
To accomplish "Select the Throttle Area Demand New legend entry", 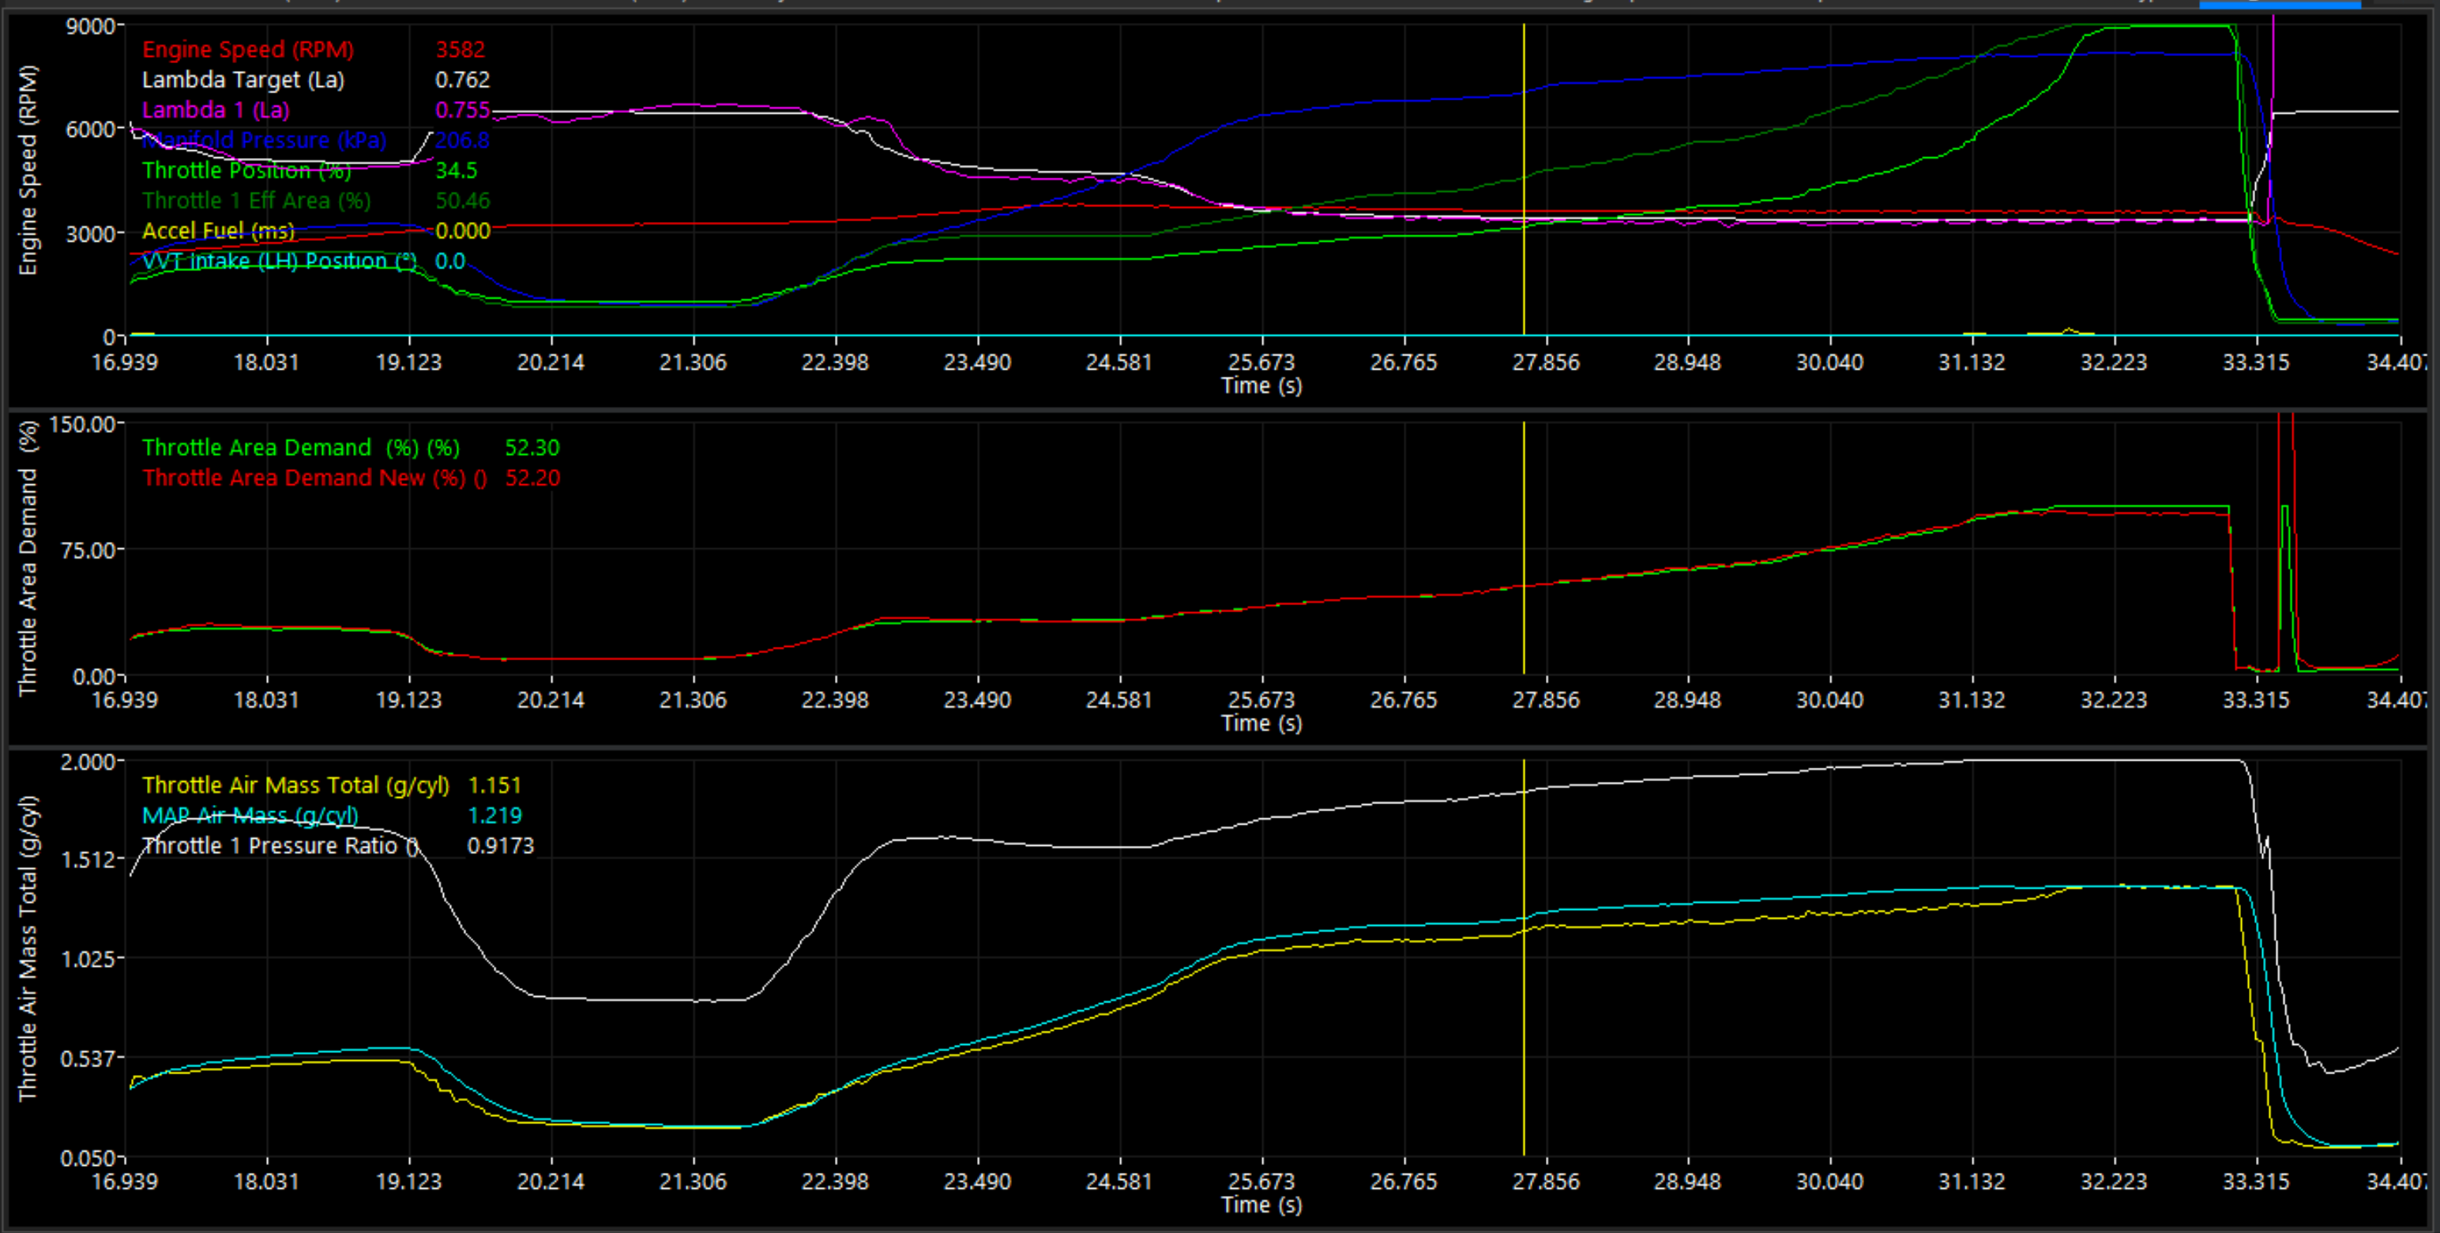I will pos(314,478).
